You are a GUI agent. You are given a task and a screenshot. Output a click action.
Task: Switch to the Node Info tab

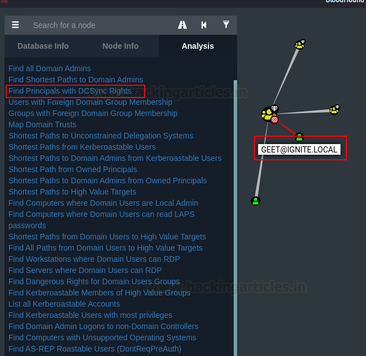click(x=121, y=46)
